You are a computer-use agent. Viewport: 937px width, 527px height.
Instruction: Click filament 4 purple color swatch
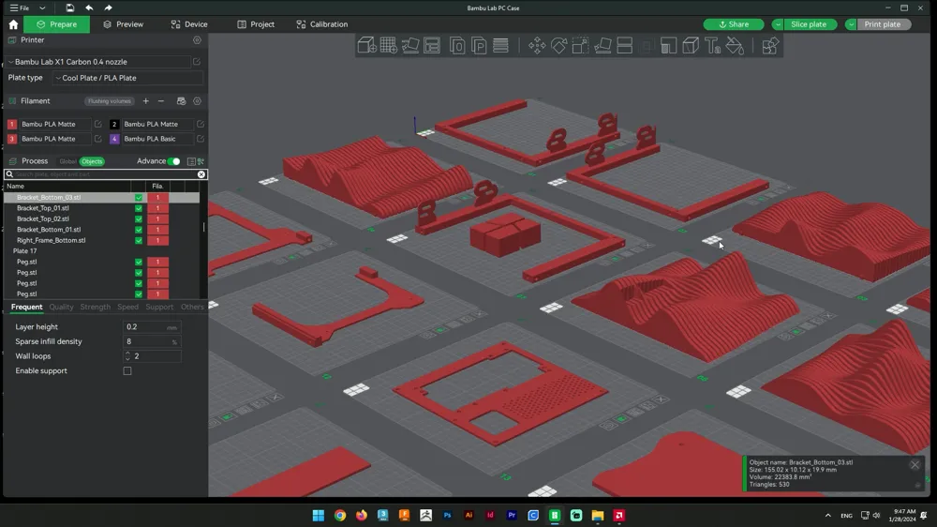click(x=114, y=138)
